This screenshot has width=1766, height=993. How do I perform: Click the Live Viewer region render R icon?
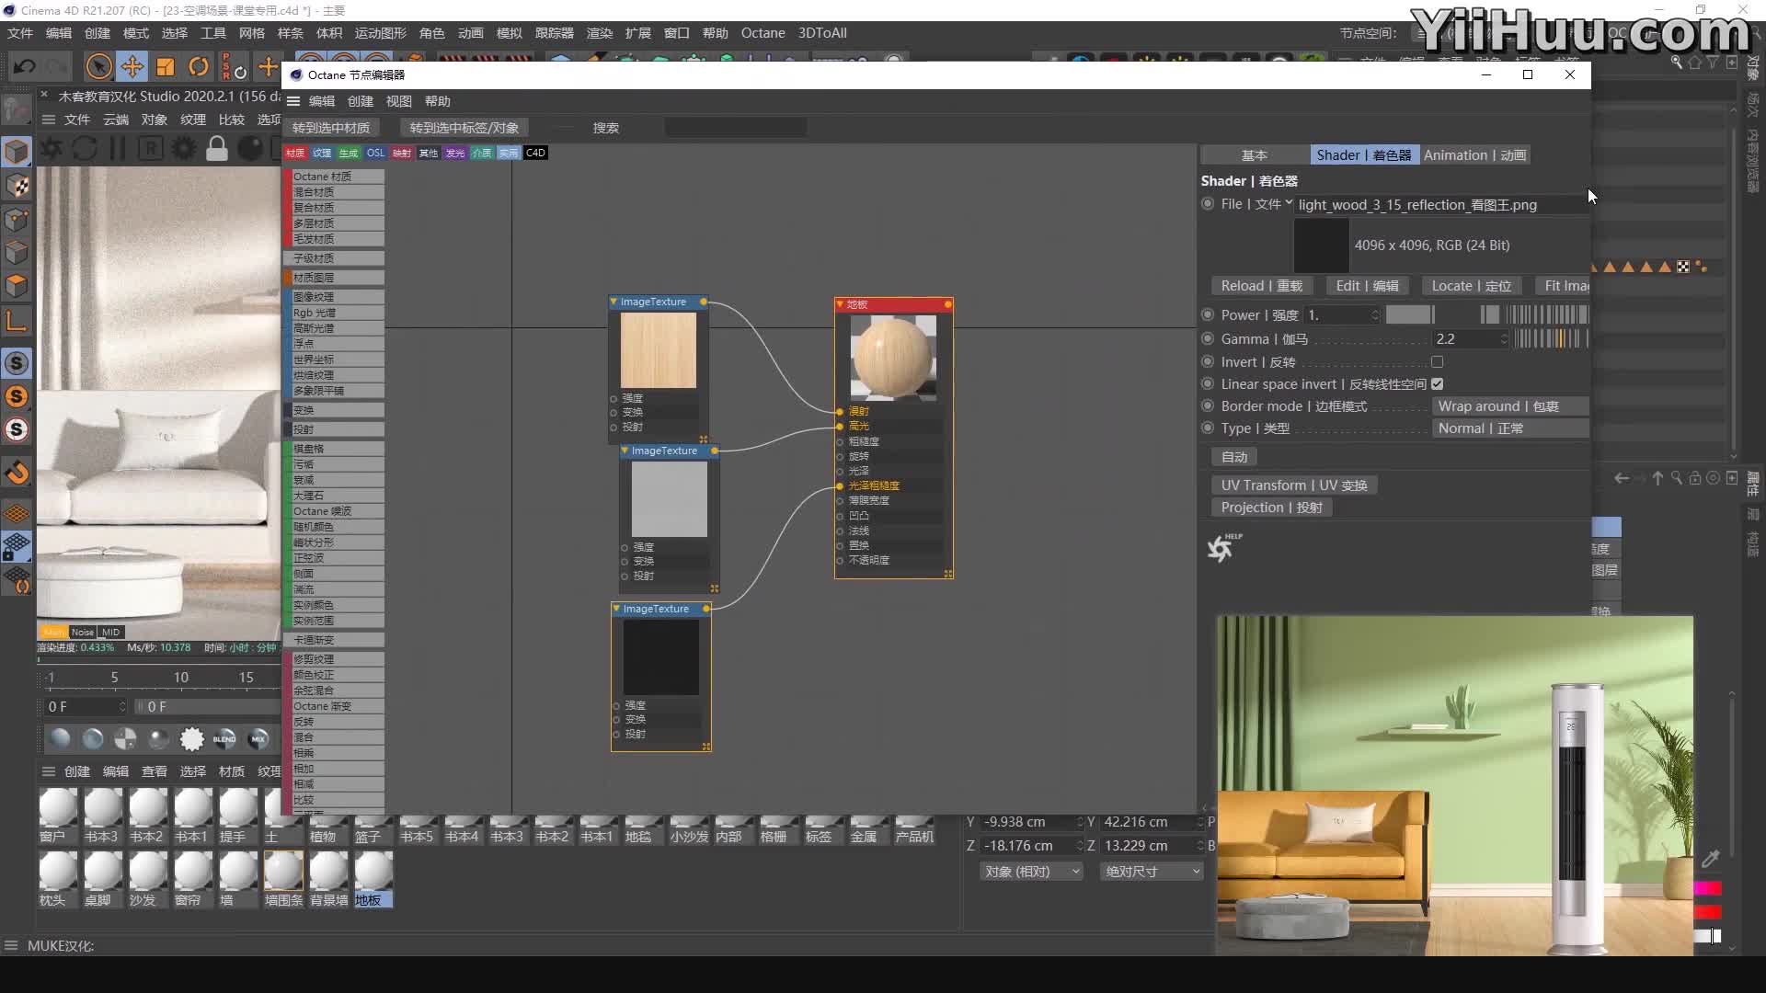click(151, 148)
